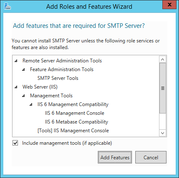Collapse Remote Server Administration Tools node

point(16,61)
